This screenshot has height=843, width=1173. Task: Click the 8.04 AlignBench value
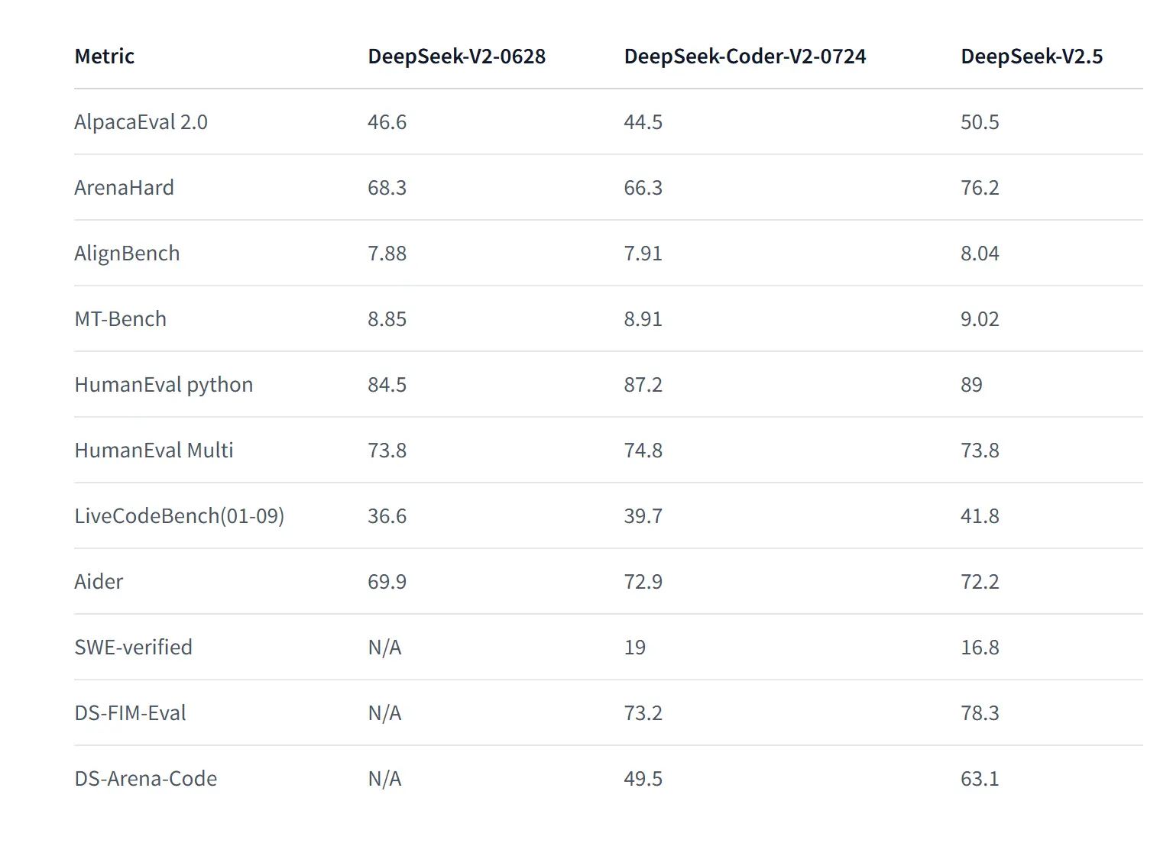[980, 254]
